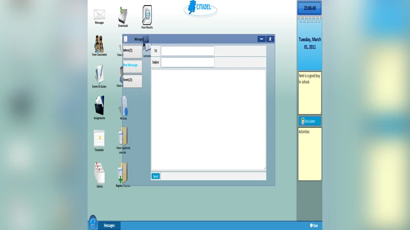
Task: Open the Timetable calendar icon
Action: (99, 139)
